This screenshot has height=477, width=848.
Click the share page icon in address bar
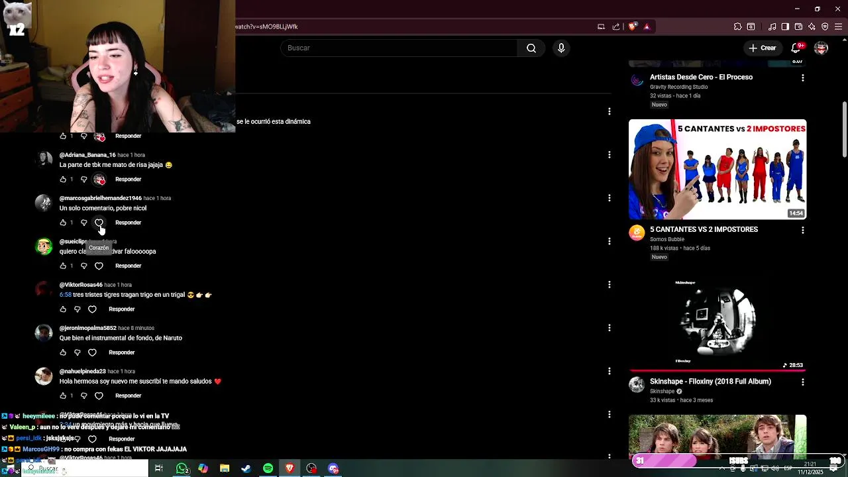[x=616, y=26]
